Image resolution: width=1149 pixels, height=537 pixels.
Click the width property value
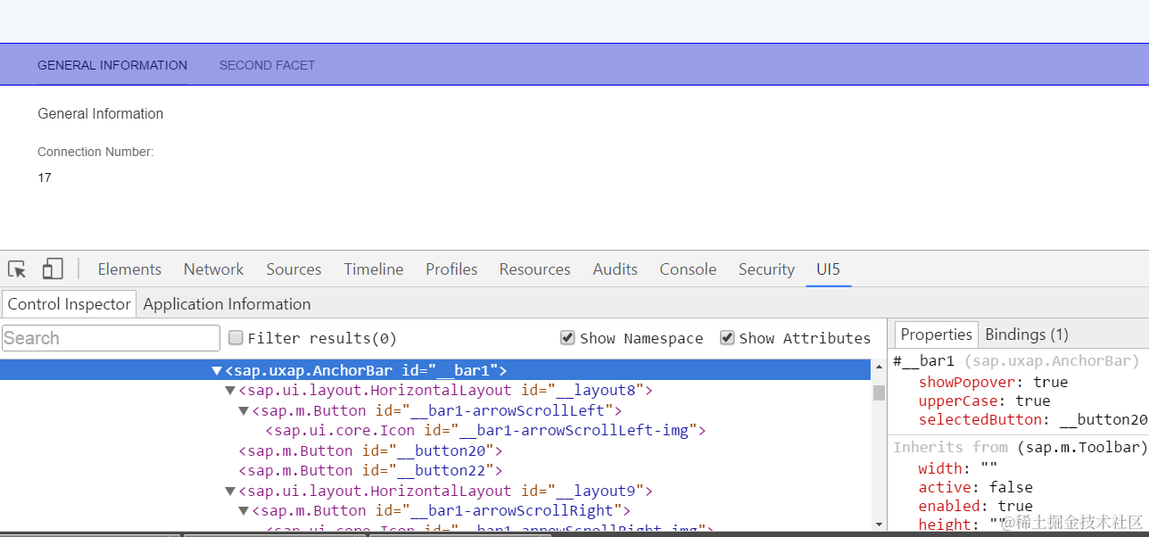coord(988,468)
